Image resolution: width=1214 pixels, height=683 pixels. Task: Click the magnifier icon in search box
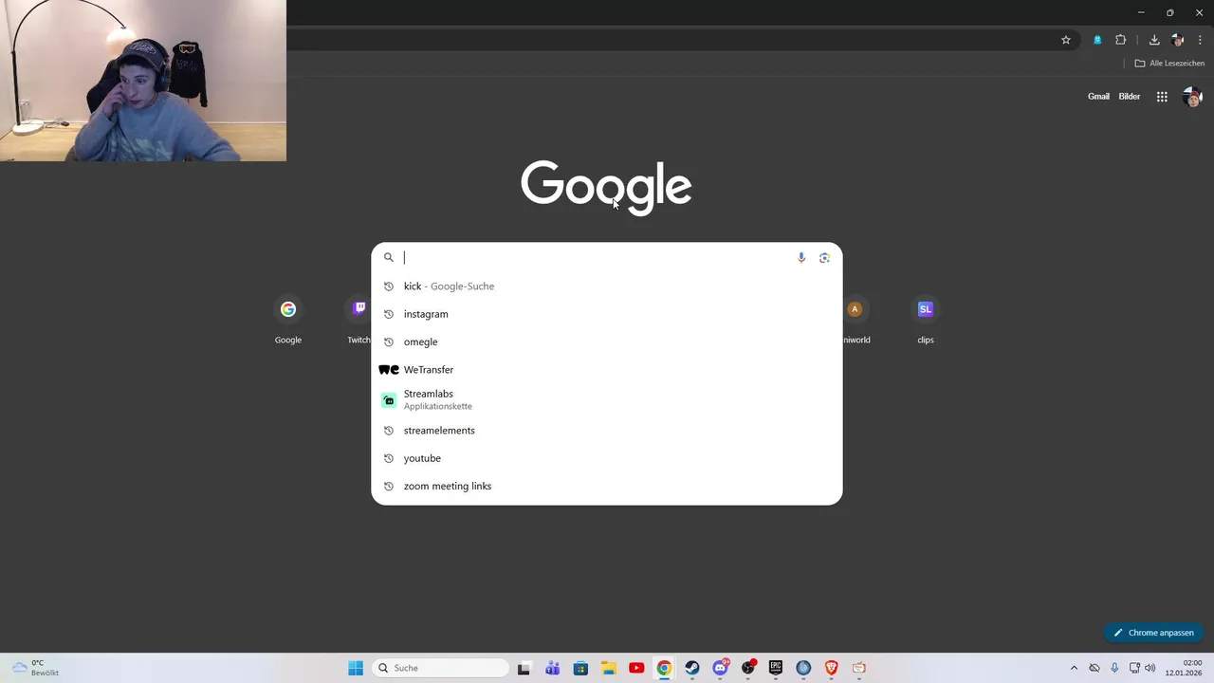(x=389, y=257)
